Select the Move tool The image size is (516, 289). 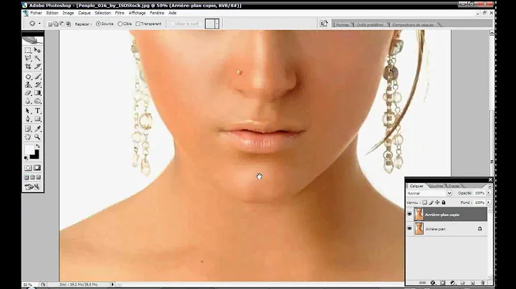click(37, 50)
